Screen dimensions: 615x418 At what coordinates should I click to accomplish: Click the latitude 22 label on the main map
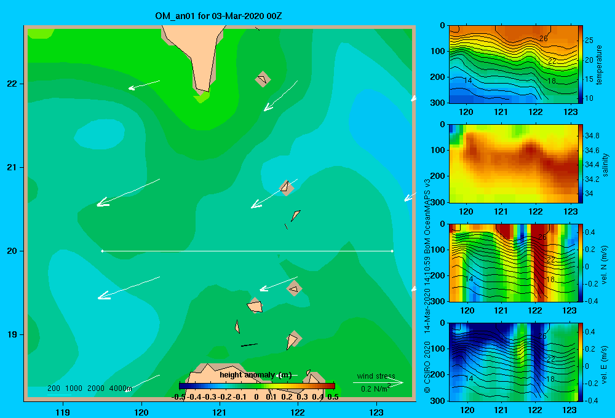click(x=12, y=84)
